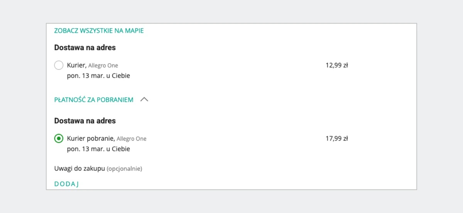Click "Dostawa na adres" heading under Płatność za pobraniem
Screen dimensions: 463x213
85,121
